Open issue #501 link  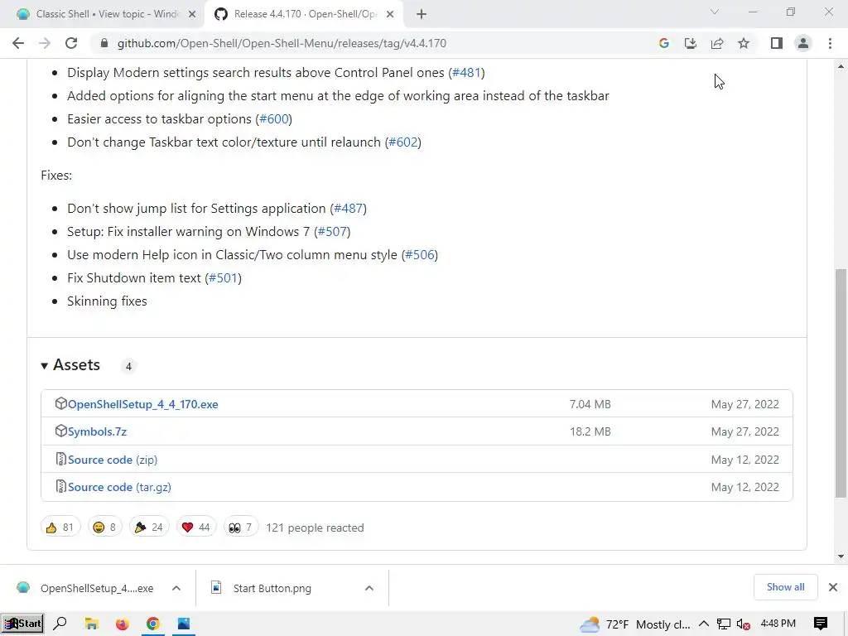pos(224,278)
